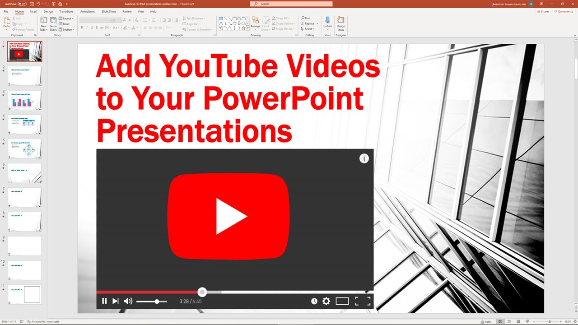The image size is (578, 325).
Task: Open the Review tab
Action: pos(127,11)
